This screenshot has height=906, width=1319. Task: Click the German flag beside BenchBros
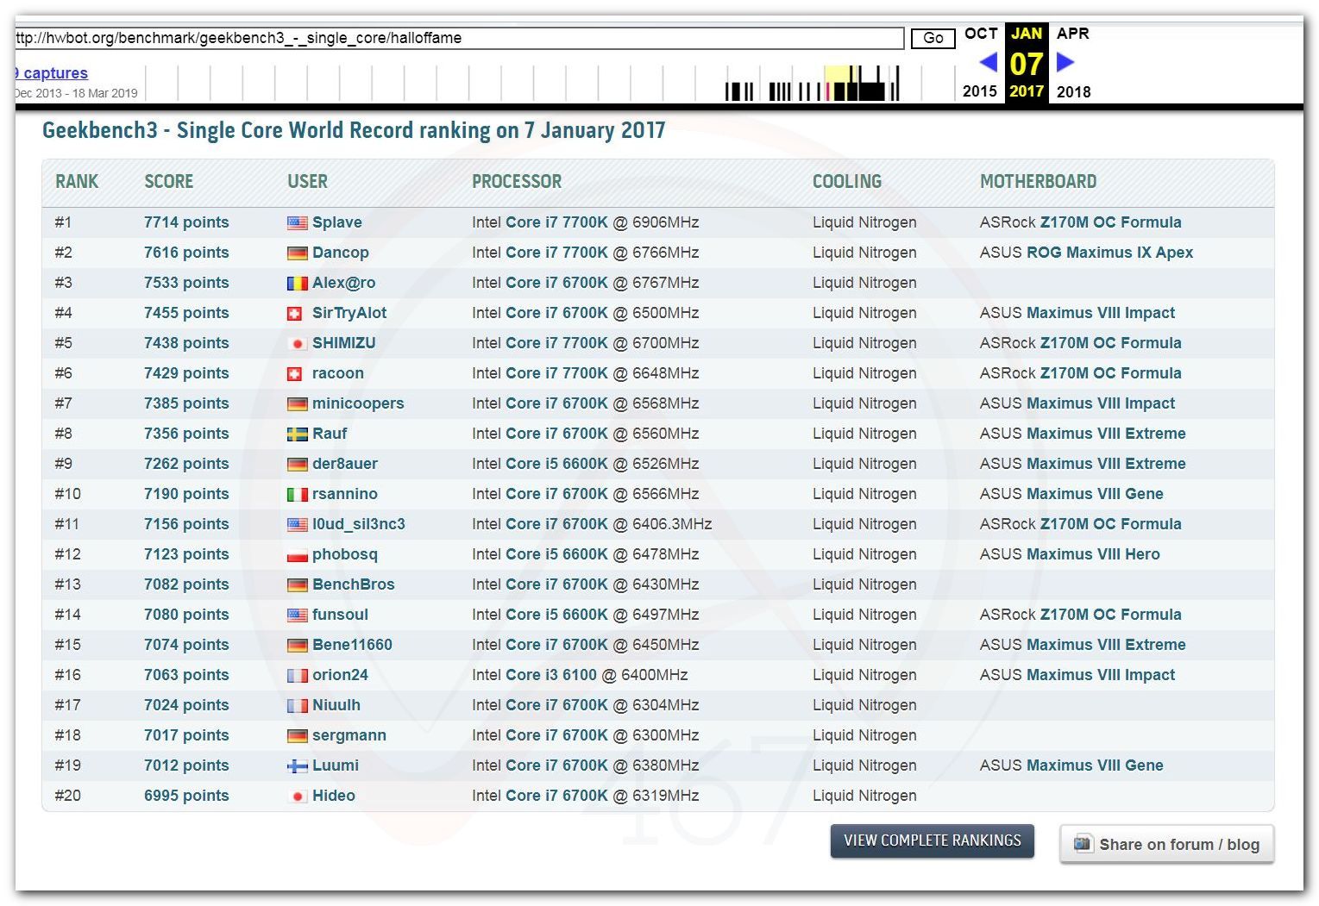pos(297,584)
